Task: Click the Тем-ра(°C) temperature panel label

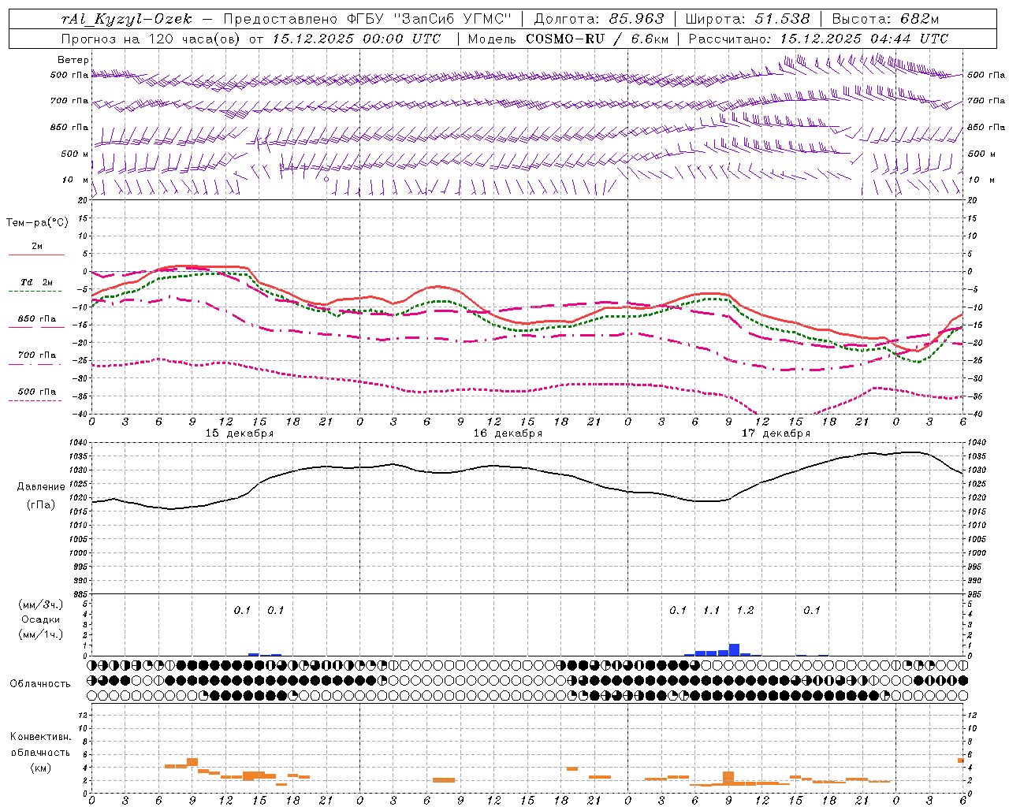Action: pos(37,223)
